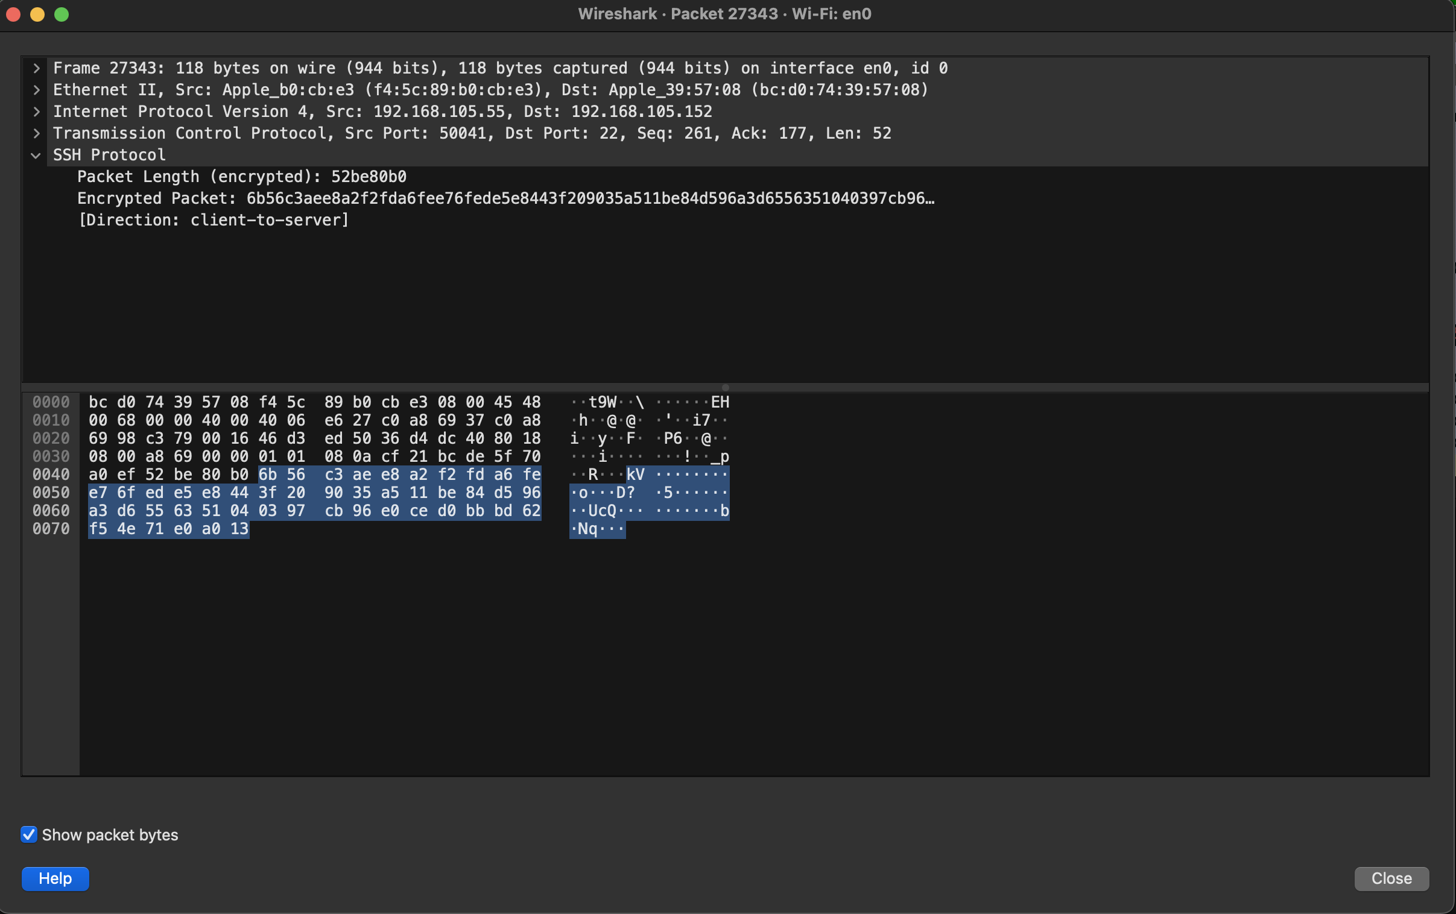Viewport: 1456px width, 914px height.
Task: Click the Help button
Action: [x=55, y=878]
